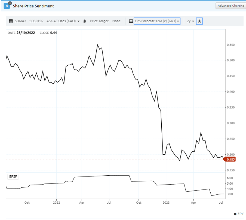Click the star favourite icon
The height and width of the screenshot is (220, 246).
pos(199,21)
